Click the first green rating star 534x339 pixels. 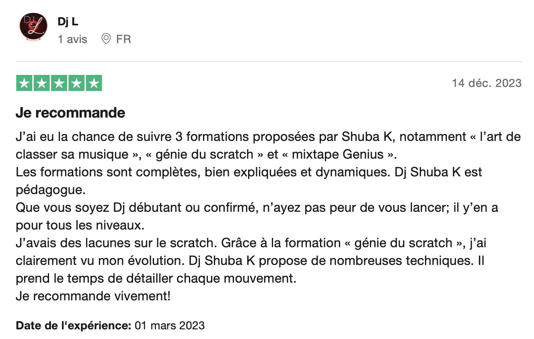point(25,83)
